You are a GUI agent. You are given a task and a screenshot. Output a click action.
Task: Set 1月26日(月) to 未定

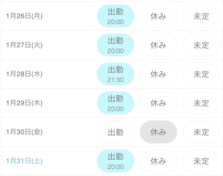click(201, 16)
